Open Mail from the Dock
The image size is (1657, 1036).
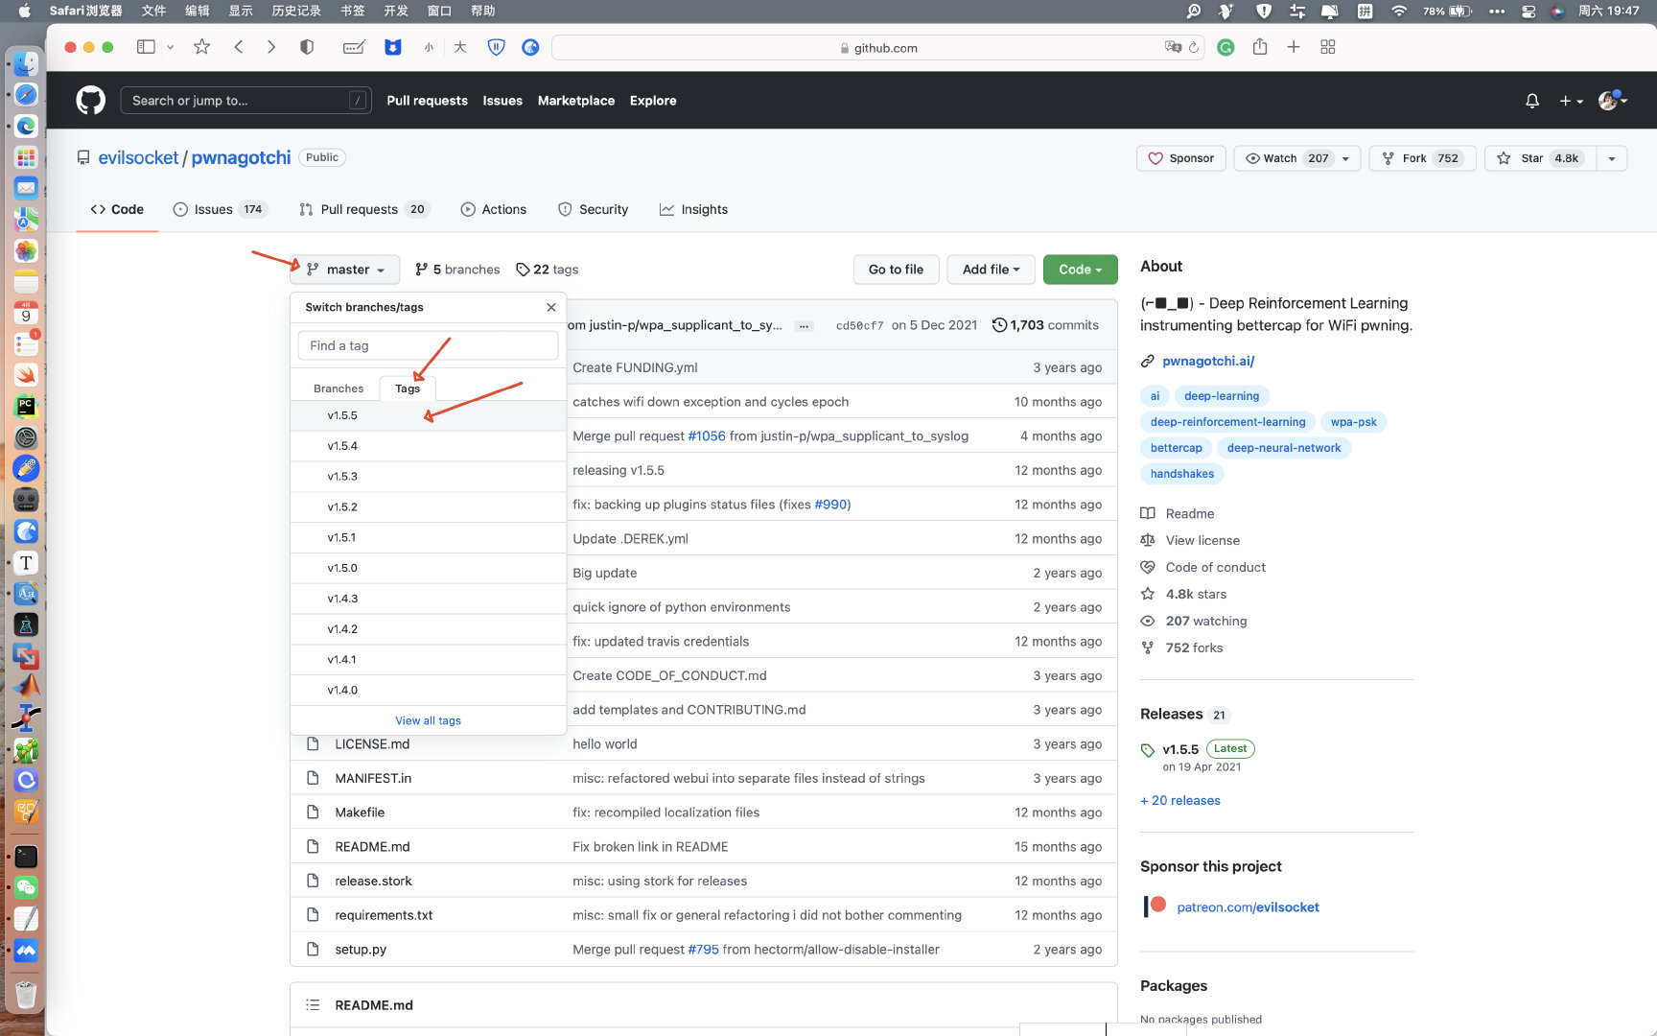coord(26,187)
